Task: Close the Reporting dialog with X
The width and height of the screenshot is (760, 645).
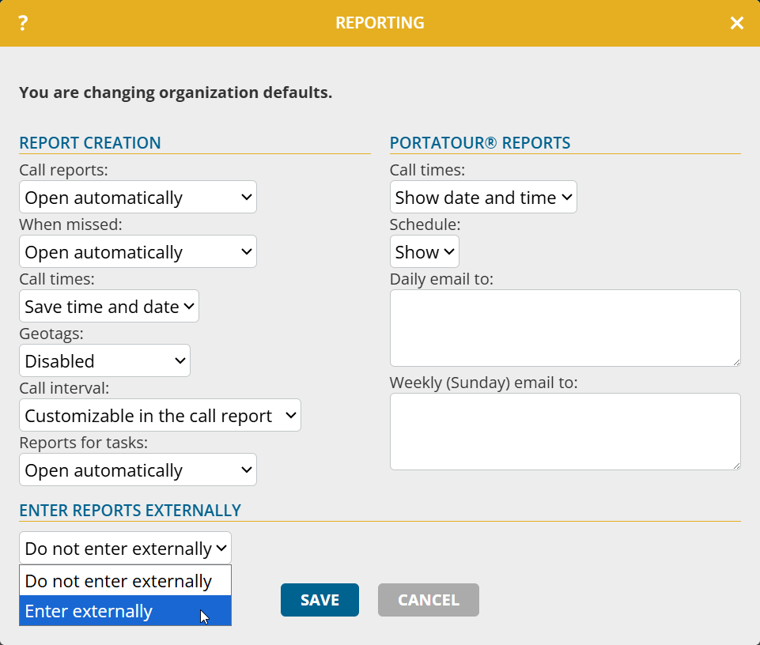Action: [736, 23]
